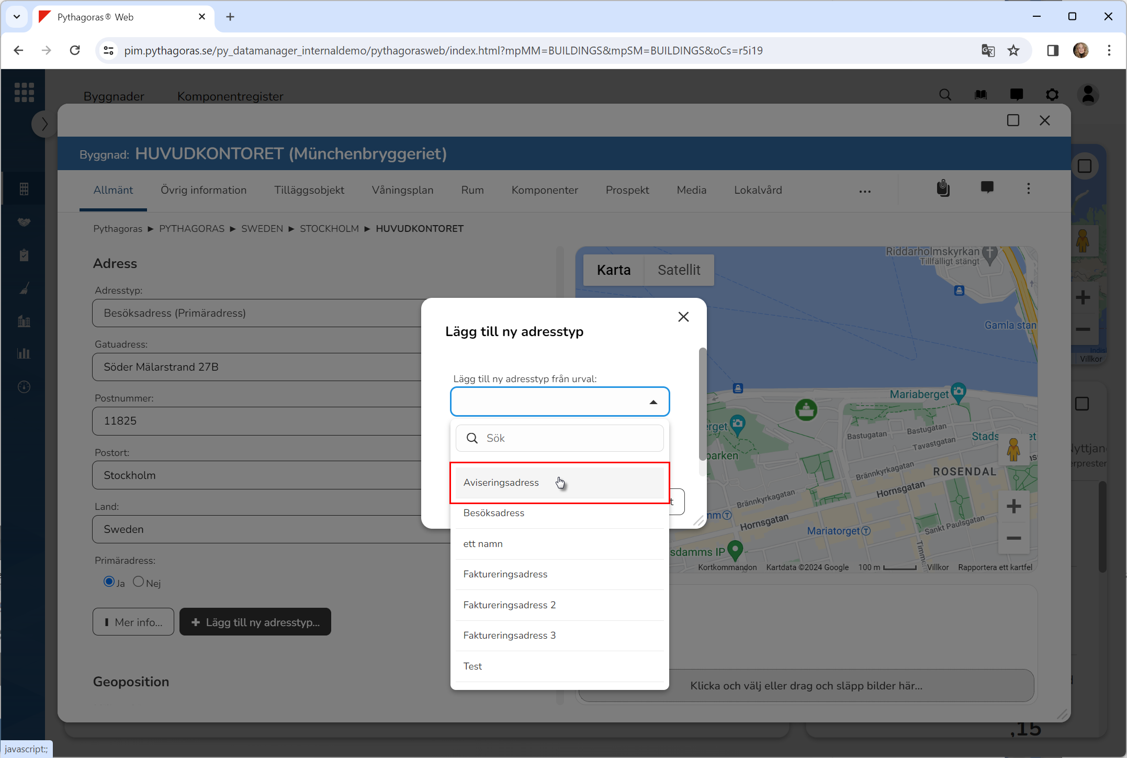
Task: Click the Mer info... button
Action: pos(133,622)
